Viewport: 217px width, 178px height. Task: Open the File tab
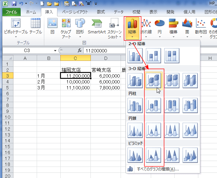tap(11, 12)
